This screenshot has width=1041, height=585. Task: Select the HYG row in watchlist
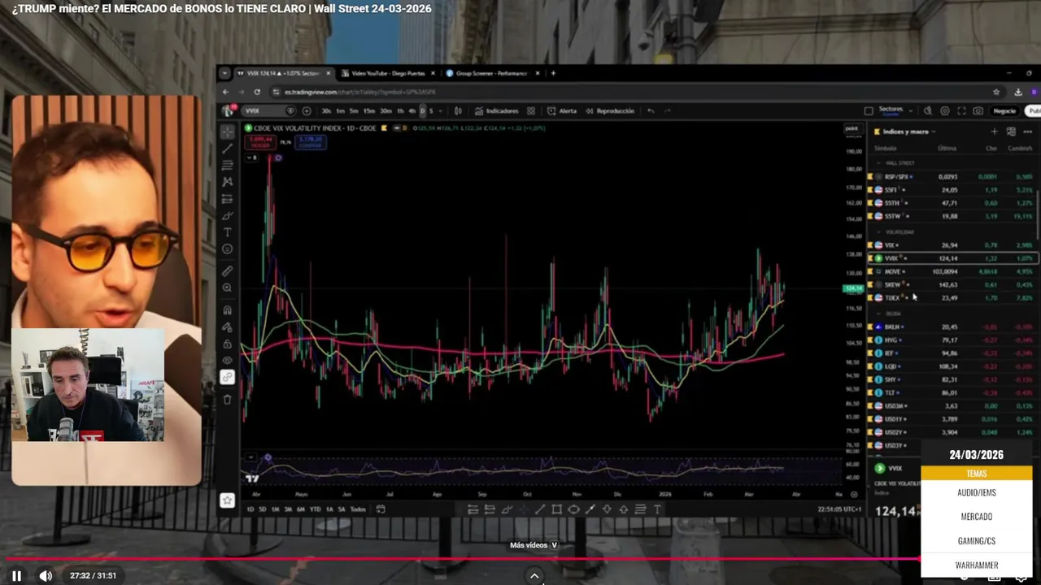coord(953,340)
